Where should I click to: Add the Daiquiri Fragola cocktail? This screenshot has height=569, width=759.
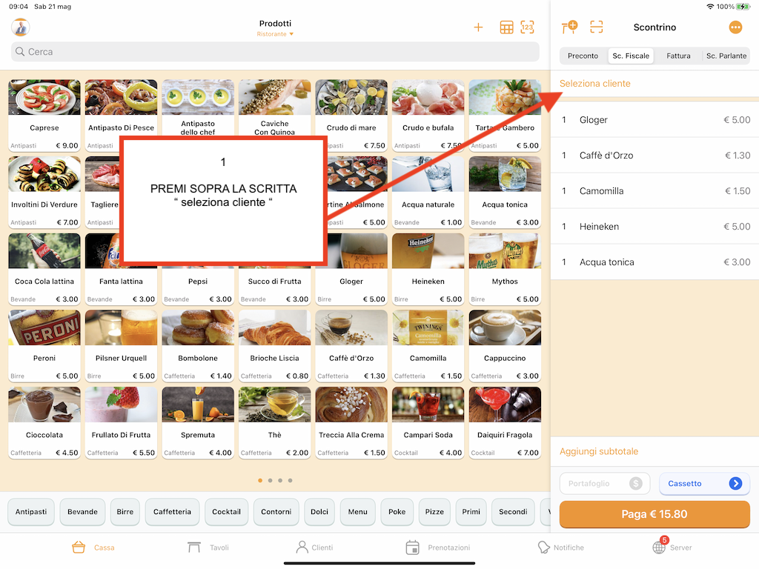[x=505, y=422]
